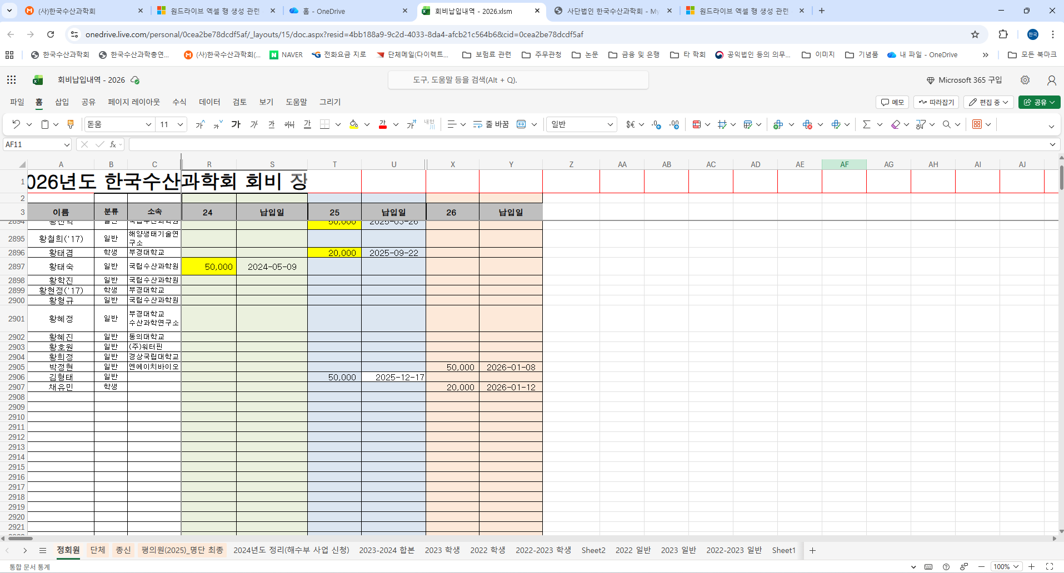Viewport: 1064px width, 573px height.
Task: Expand font color dropdown arrow
Action: click(x=396, y=124)
